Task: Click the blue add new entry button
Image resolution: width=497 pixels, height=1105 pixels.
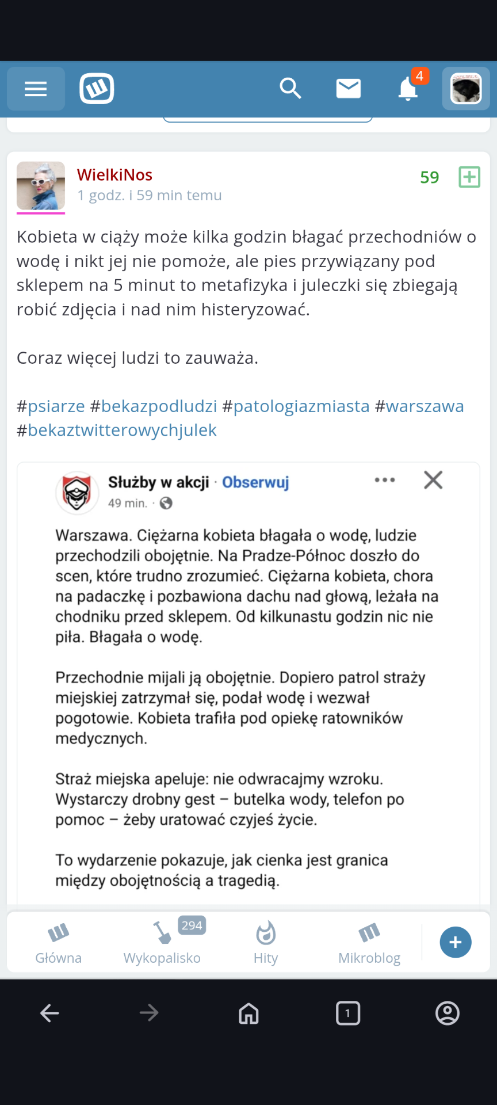Action: [x=456, y=942]
